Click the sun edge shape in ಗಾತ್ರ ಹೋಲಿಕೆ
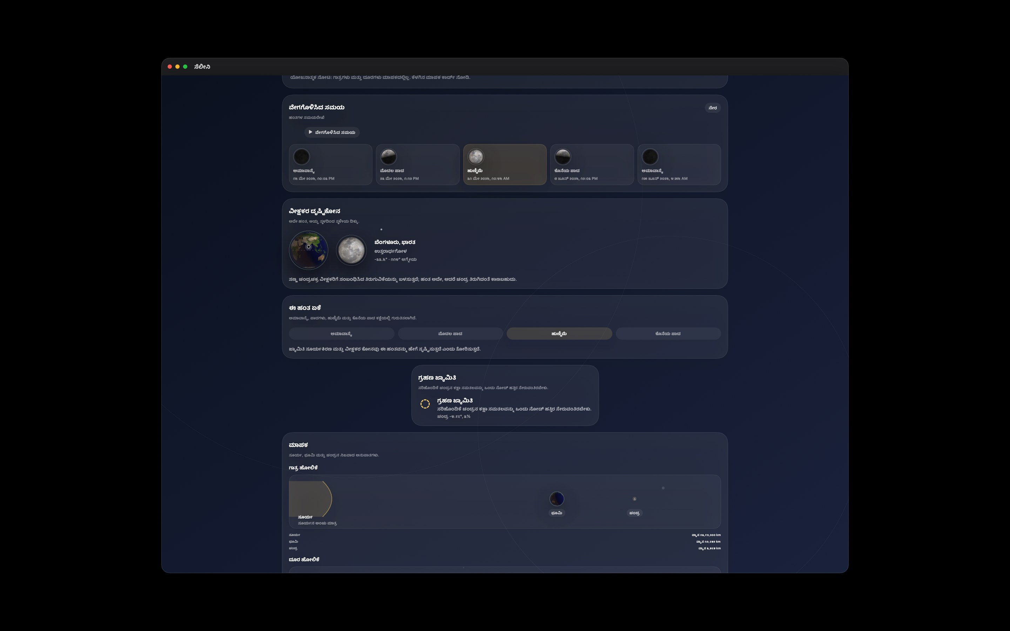1010x631 pixels. [310, 499]
